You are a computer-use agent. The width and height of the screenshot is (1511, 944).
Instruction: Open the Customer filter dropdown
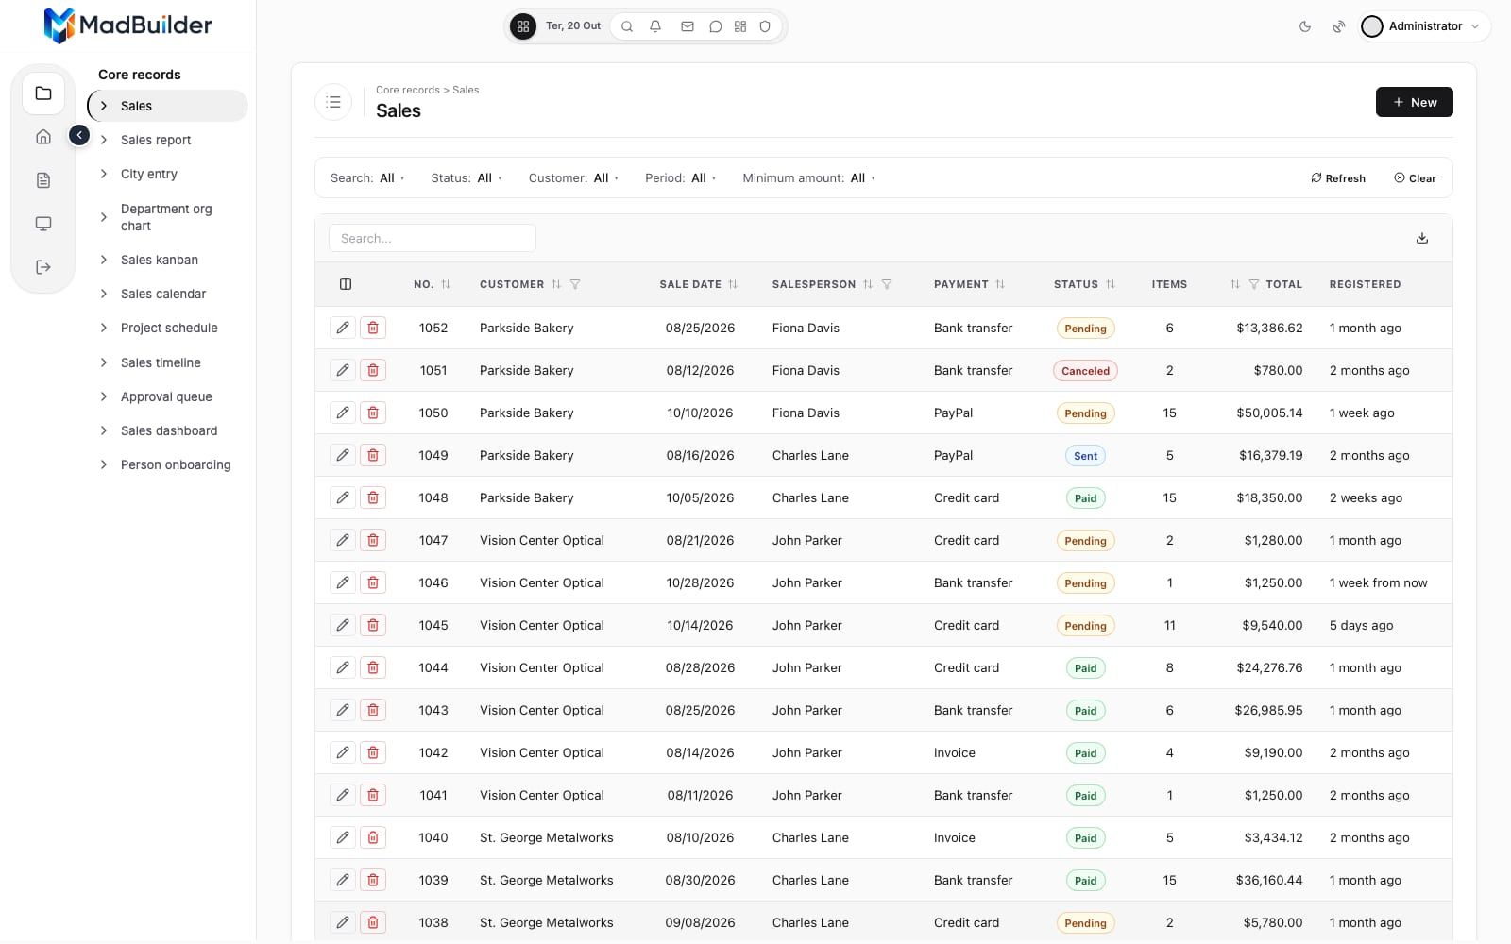573,177
